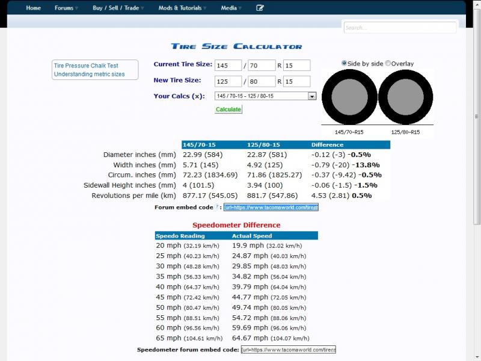Viewport: 481px width, 361px height.
Task: Click the Speedometer forum embed code box
Action: tap(289, 350)
